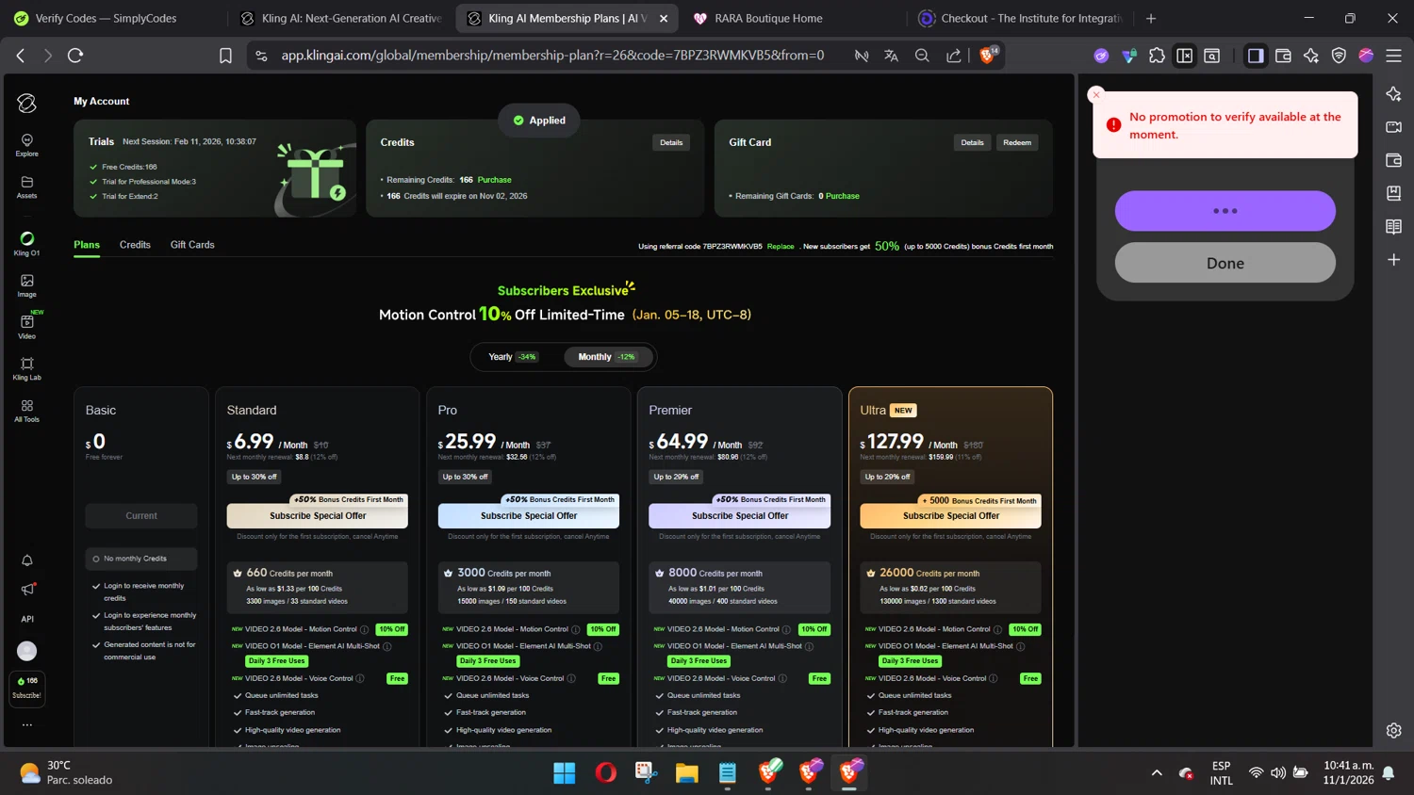Click Purchase link for Gift Cards
1414x795 pixels.
[843, 196]
